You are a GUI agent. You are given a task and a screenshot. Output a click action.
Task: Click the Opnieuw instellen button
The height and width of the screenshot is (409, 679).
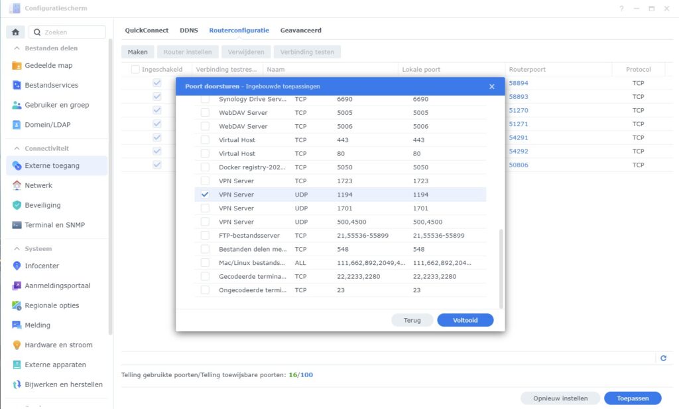coord(560,398)
